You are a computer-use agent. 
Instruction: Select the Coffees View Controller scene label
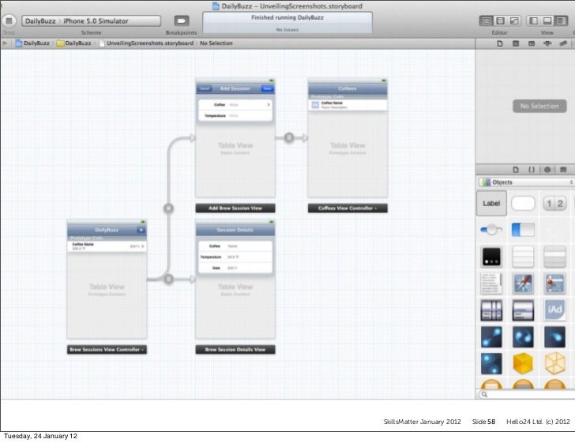[348, 208]
